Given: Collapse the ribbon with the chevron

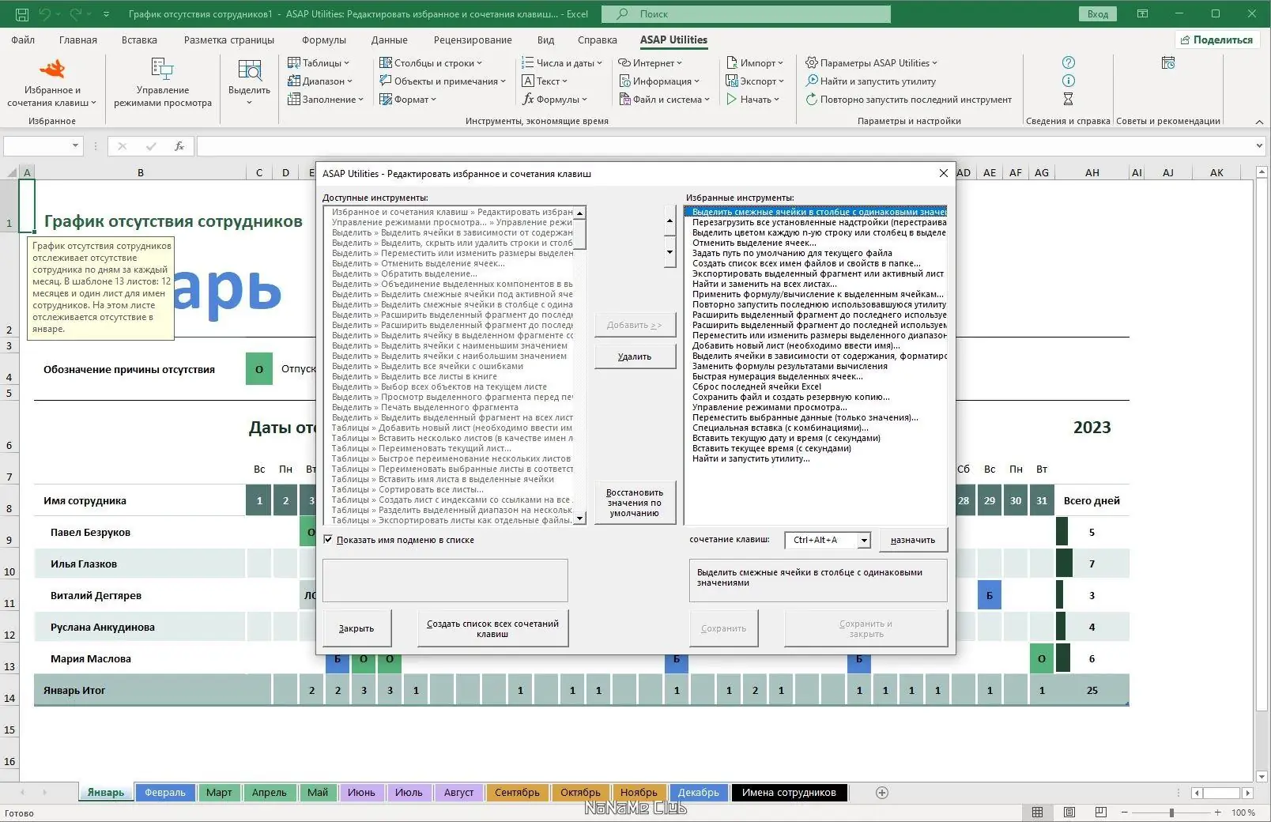Looking at the screenshot, I should click(1259, 122).
